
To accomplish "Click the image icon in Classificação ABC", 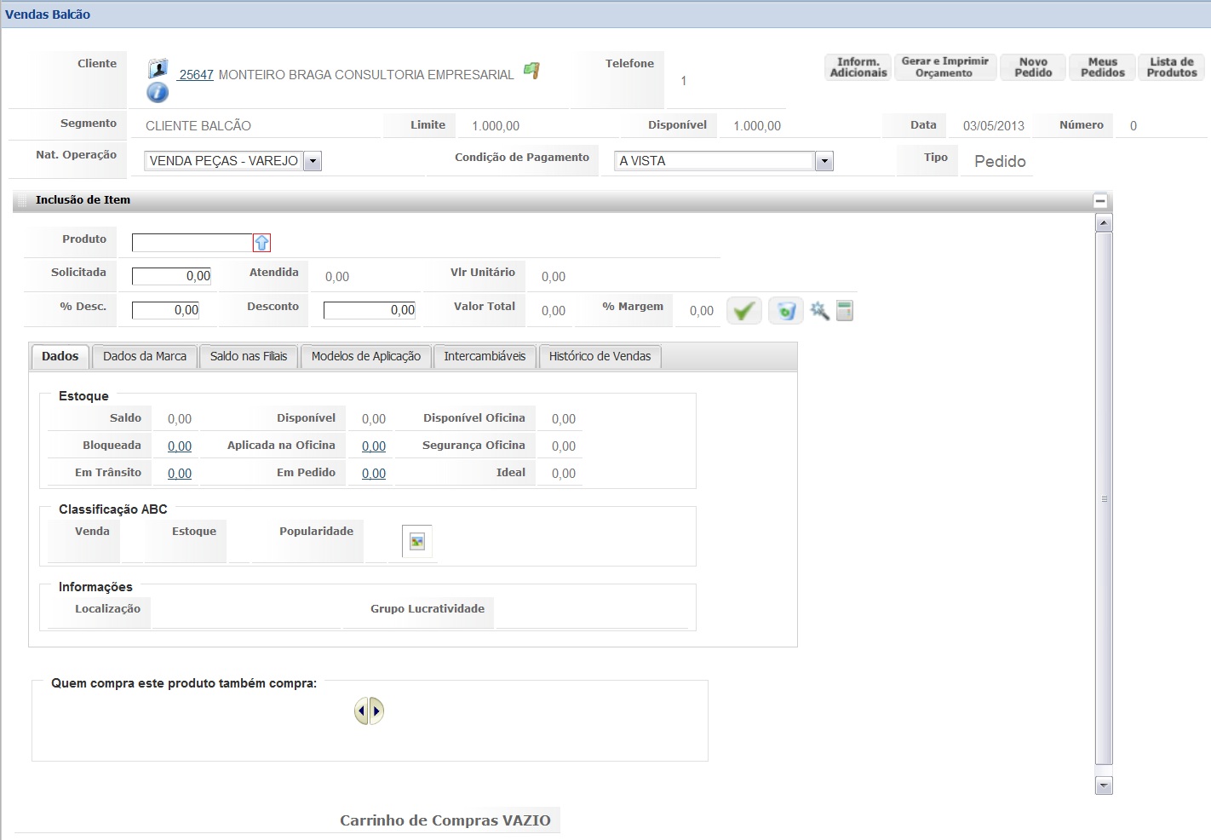I will tap(417, 541).
